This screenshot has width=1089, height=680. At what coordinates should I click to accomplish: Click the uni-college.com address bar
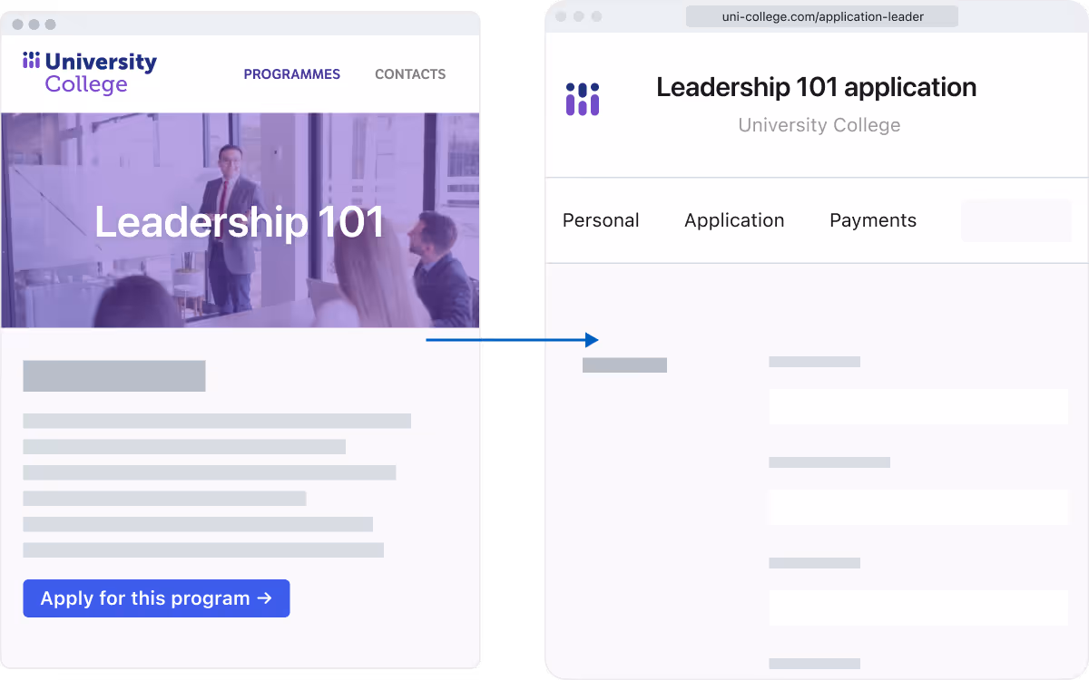tap(822, 16)
